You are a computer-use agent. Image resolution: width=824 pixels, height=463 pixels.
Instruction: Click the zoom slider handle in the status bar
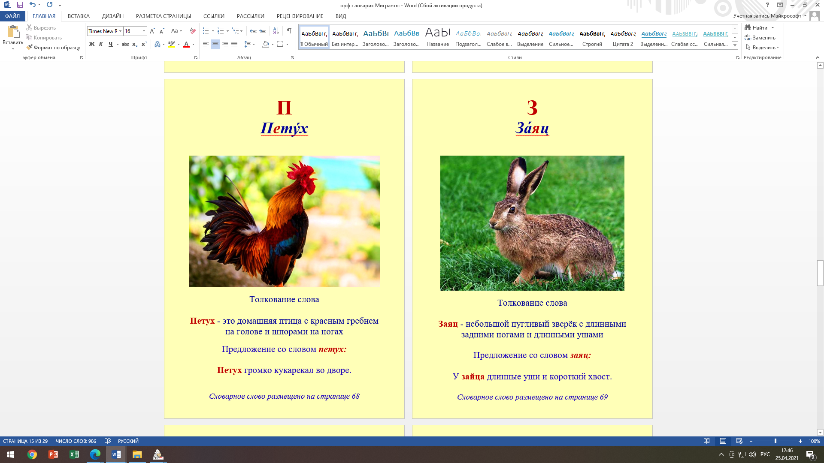tap(775, 441)
